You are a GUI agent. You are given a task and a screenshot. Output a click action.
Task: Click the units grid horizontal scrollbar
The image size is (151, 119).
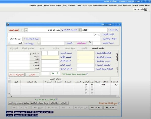pos(78,96)
